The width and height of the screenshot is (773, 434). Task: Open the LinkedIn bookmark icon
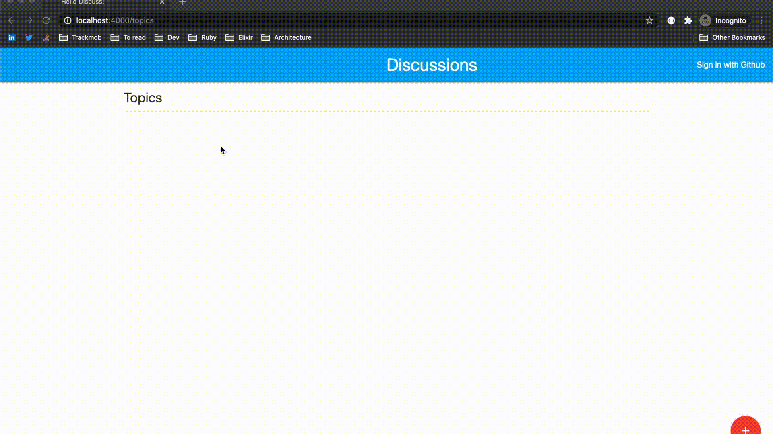click(x=12, y=37)
